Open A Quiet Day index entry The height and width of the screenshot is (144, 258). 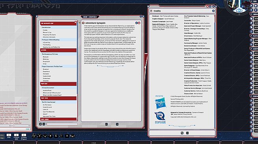pos(47,42)
